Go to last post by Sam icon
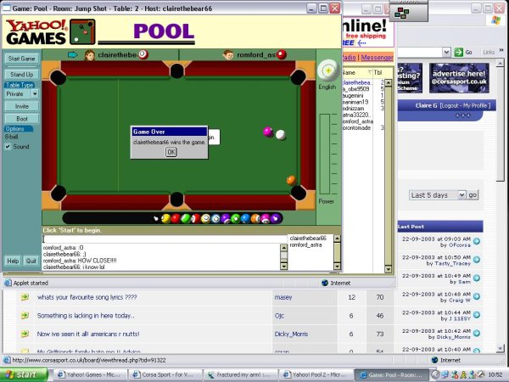The width and height of the screenshot is (509, 382). pos(477,278)
